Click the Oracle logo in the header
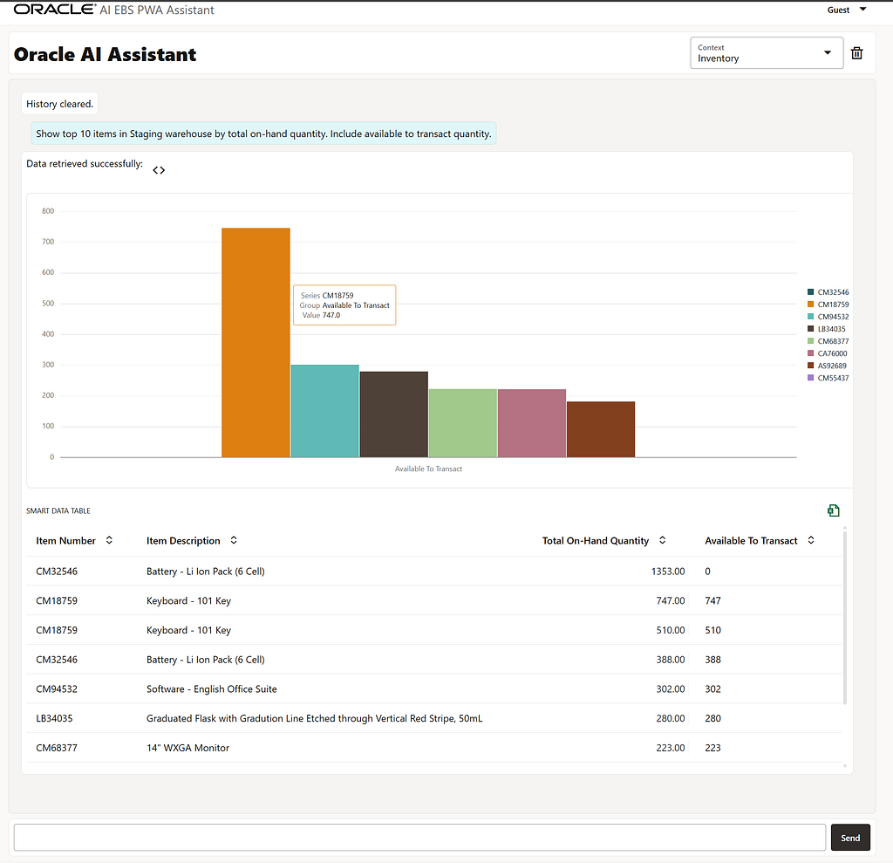 (55, 9)
